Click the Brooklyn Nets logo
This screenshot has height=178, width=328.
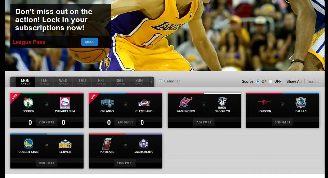point(222,103)
